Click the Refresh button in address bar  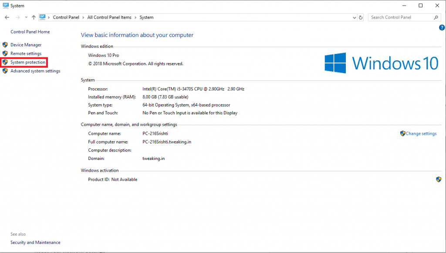(361, 17)
